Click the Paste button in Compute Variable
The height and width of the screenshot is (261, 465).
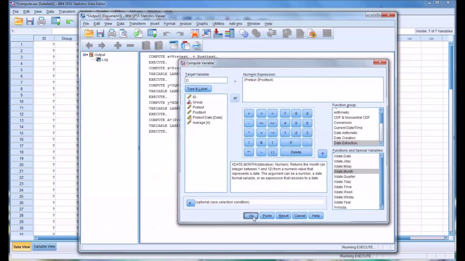(267, 216)
